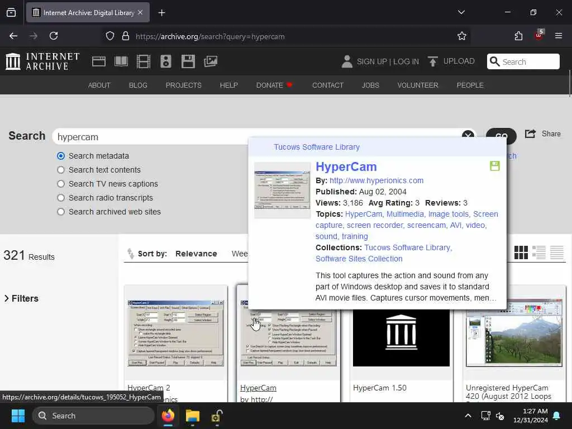Focus the header Search box

(x=523, y=61)
